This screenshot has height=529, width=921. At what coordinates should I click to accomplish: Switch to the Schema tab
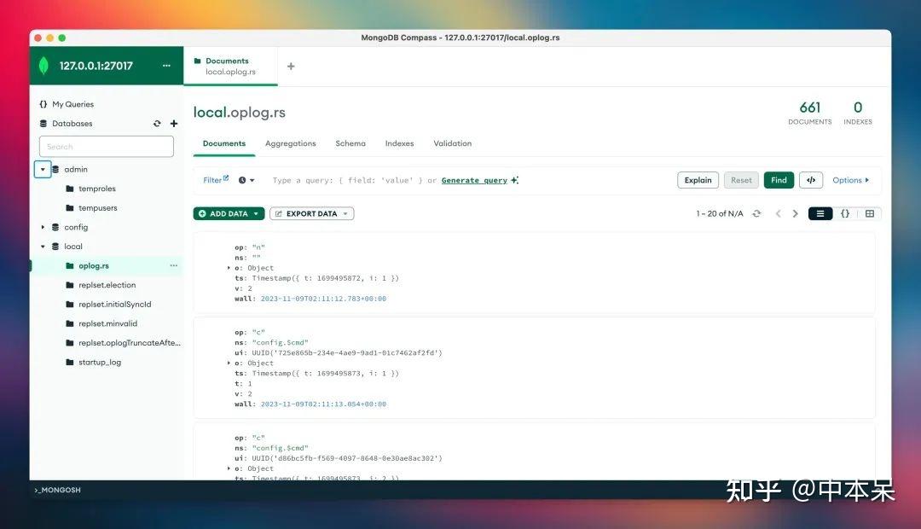click(x=350, y=143)
